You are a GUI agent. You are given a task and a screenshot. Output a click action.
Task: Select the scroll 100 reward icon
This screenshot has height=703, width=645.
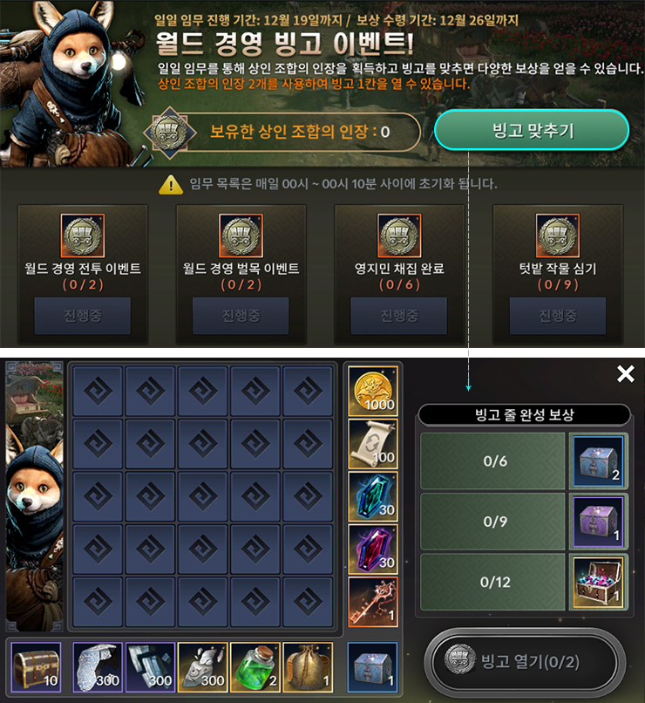click(373, 444)
